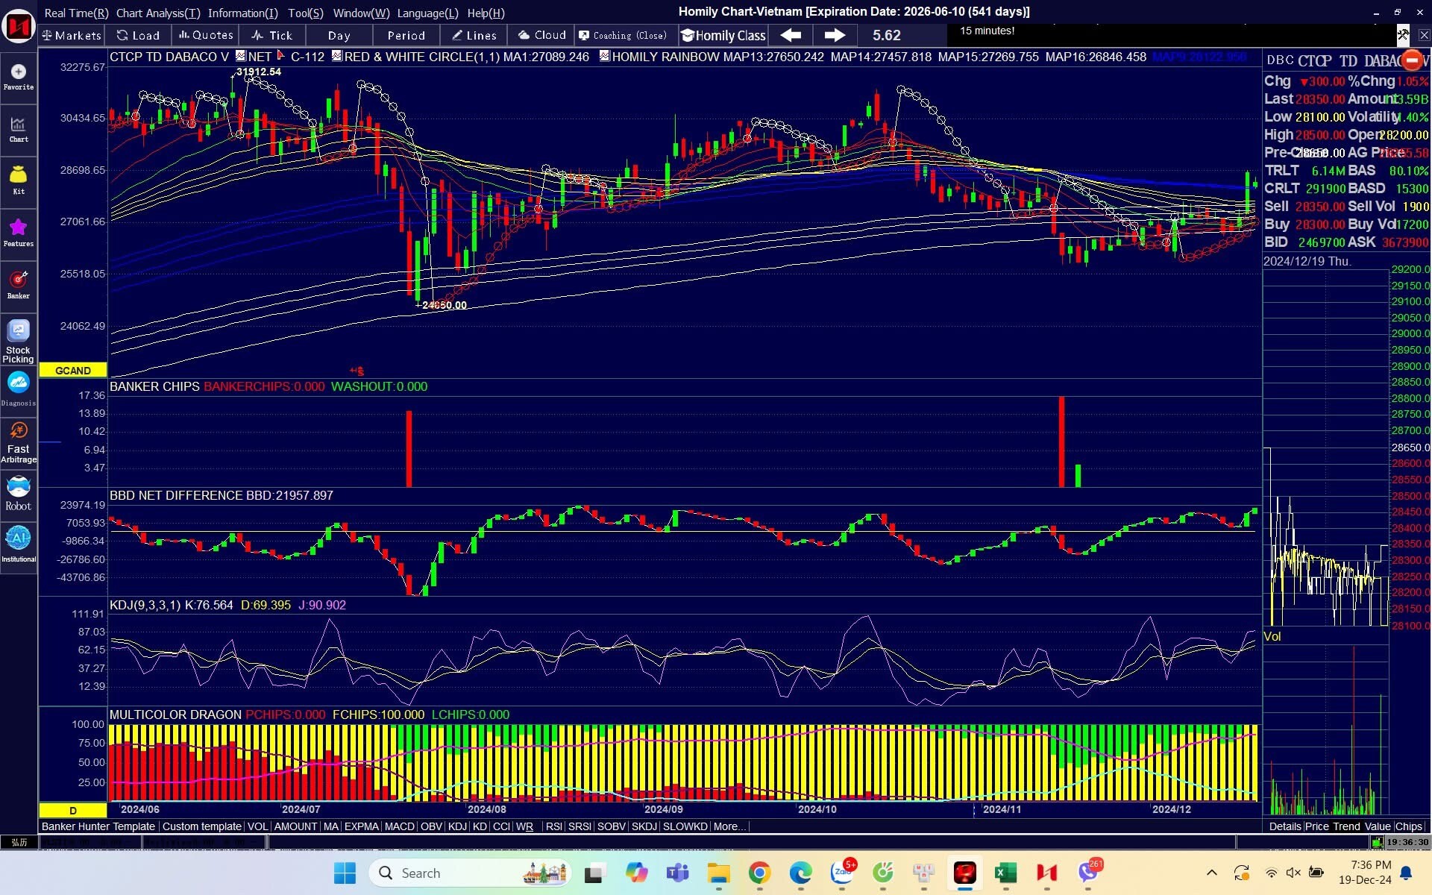Open the Kit sidebar icon
Viewport: 1432px width, 895px height.
click(x=19, y=180)
